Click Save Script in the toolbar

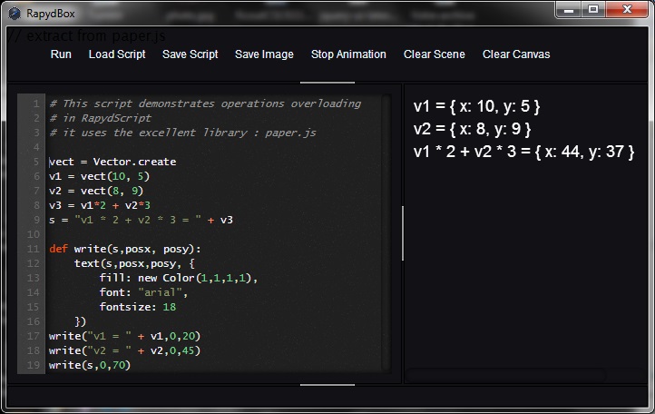tap(191, 54)
